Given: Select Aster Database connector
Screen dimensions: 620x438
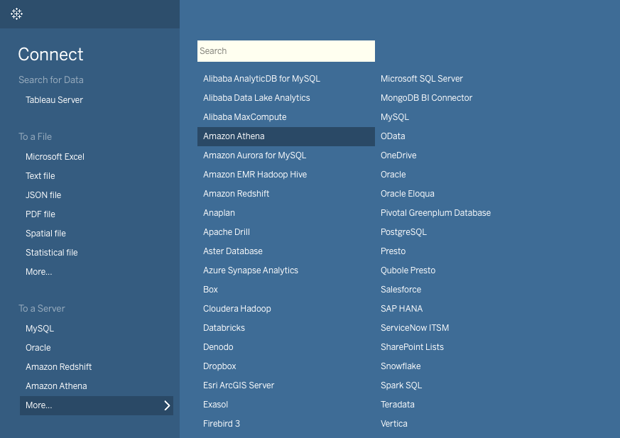Looking at the screenshot, I should pyautogui.click(x=233, y=251).
